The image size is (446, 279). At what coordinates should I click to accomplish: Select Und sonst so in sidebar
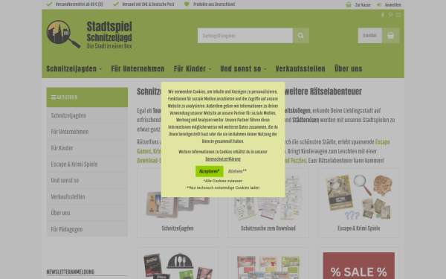coord(87,180)
